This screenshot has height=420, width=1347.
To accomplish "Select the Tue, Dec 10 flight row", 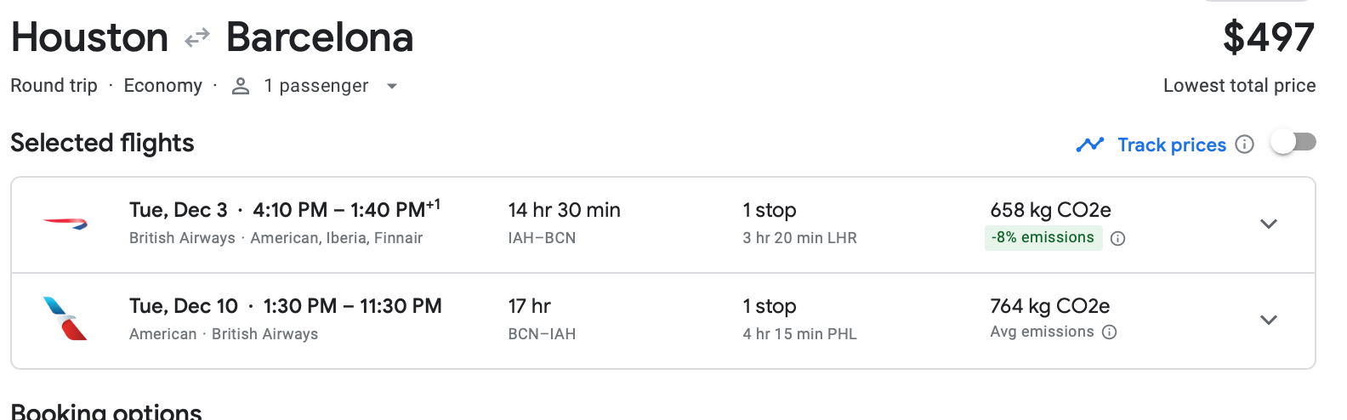I will 285,307.
